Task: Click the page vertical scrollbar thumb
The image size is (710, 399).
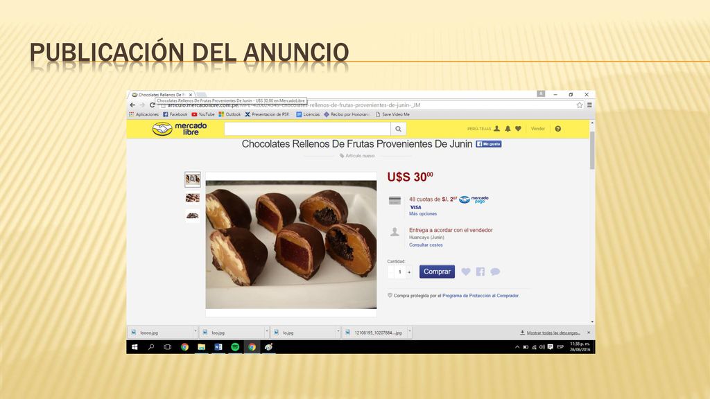Action: point(592,150)
